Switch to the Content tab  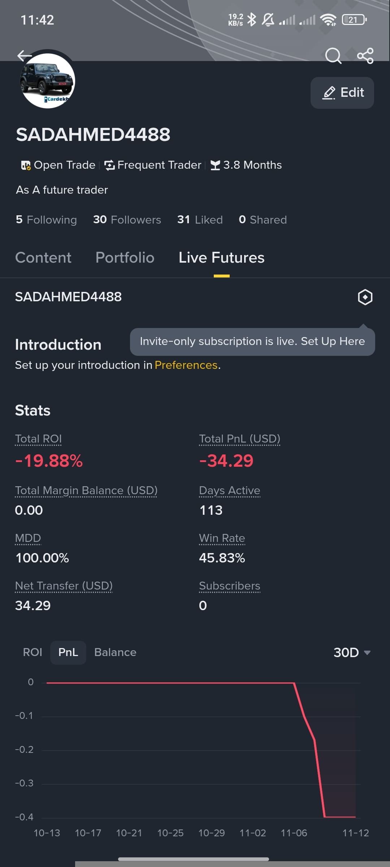pos(43,258)
